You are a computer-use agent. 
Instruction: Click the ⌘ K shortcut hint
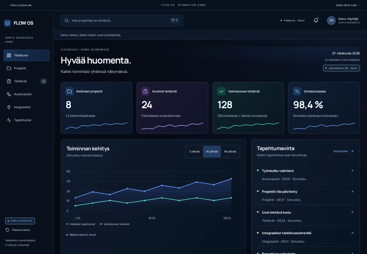pyautogui.click(x=175, y=20)
